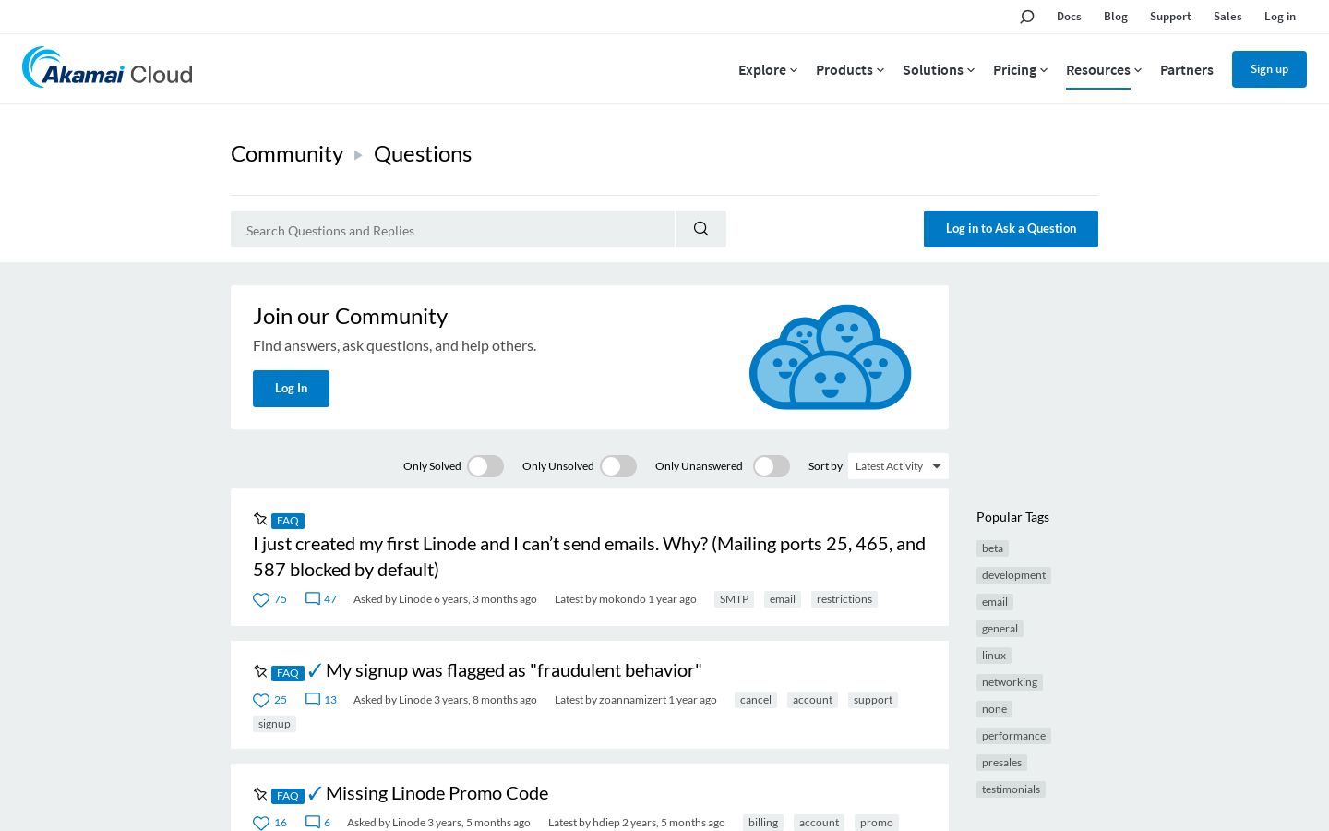The height and width of the screenshot is (831, 1329).
Task: Click the none popular tag
Action: coord(994,709)
